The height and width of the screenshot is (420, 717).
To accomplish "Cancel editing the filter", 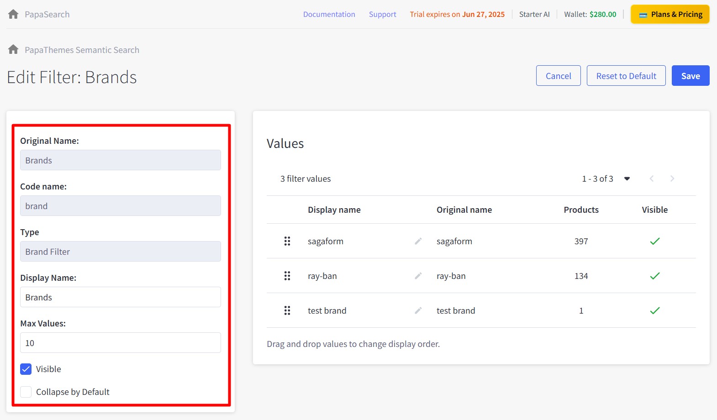I will (559, 76).
